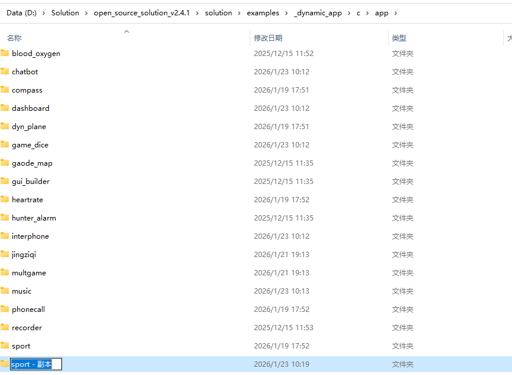Go to the Data (D:) breadcrumb
Image resolution: width=512 pixels, height=375 pixels.
pyautogui.click(x=21, y=13)
